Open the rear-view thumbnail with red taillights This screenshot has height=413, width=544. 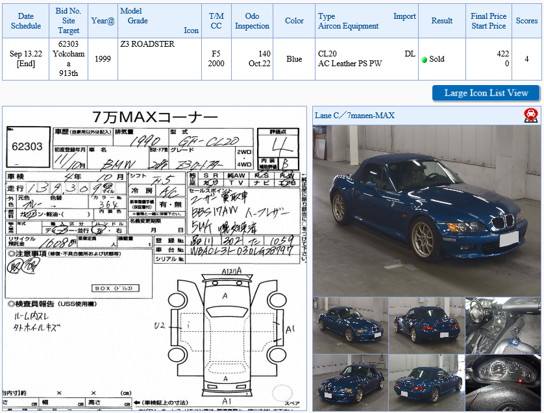(x=427, y=325)
